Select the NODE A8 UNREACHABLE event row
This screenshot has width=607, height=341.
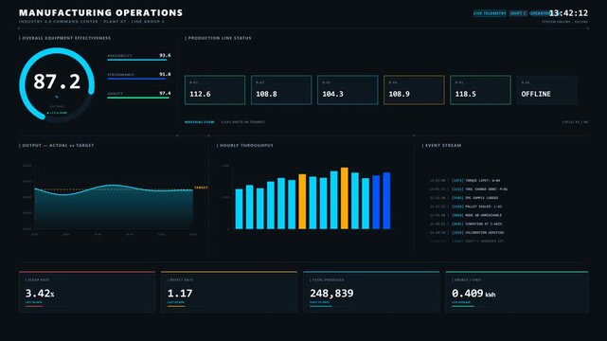coord(466,215)
